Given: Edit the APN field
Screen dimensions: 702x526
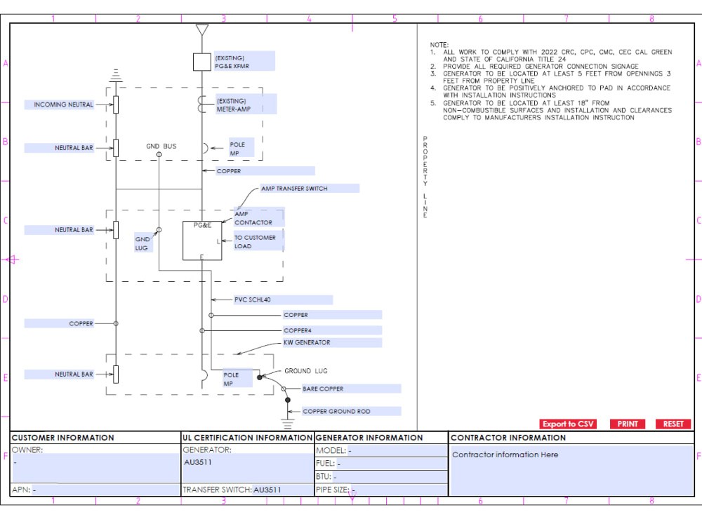Looking at the screenshot, I should point(106,490).
